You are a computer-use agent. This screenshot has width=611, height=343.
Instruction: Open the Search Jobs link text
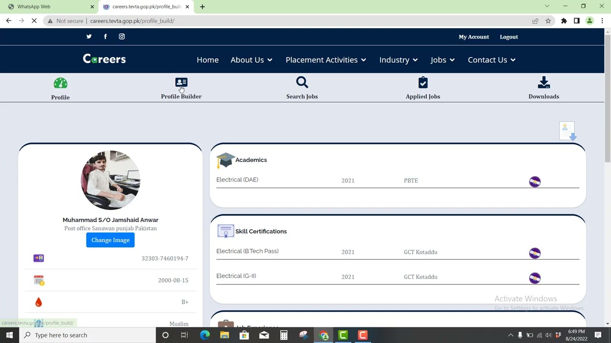click(x=302, y=97)
